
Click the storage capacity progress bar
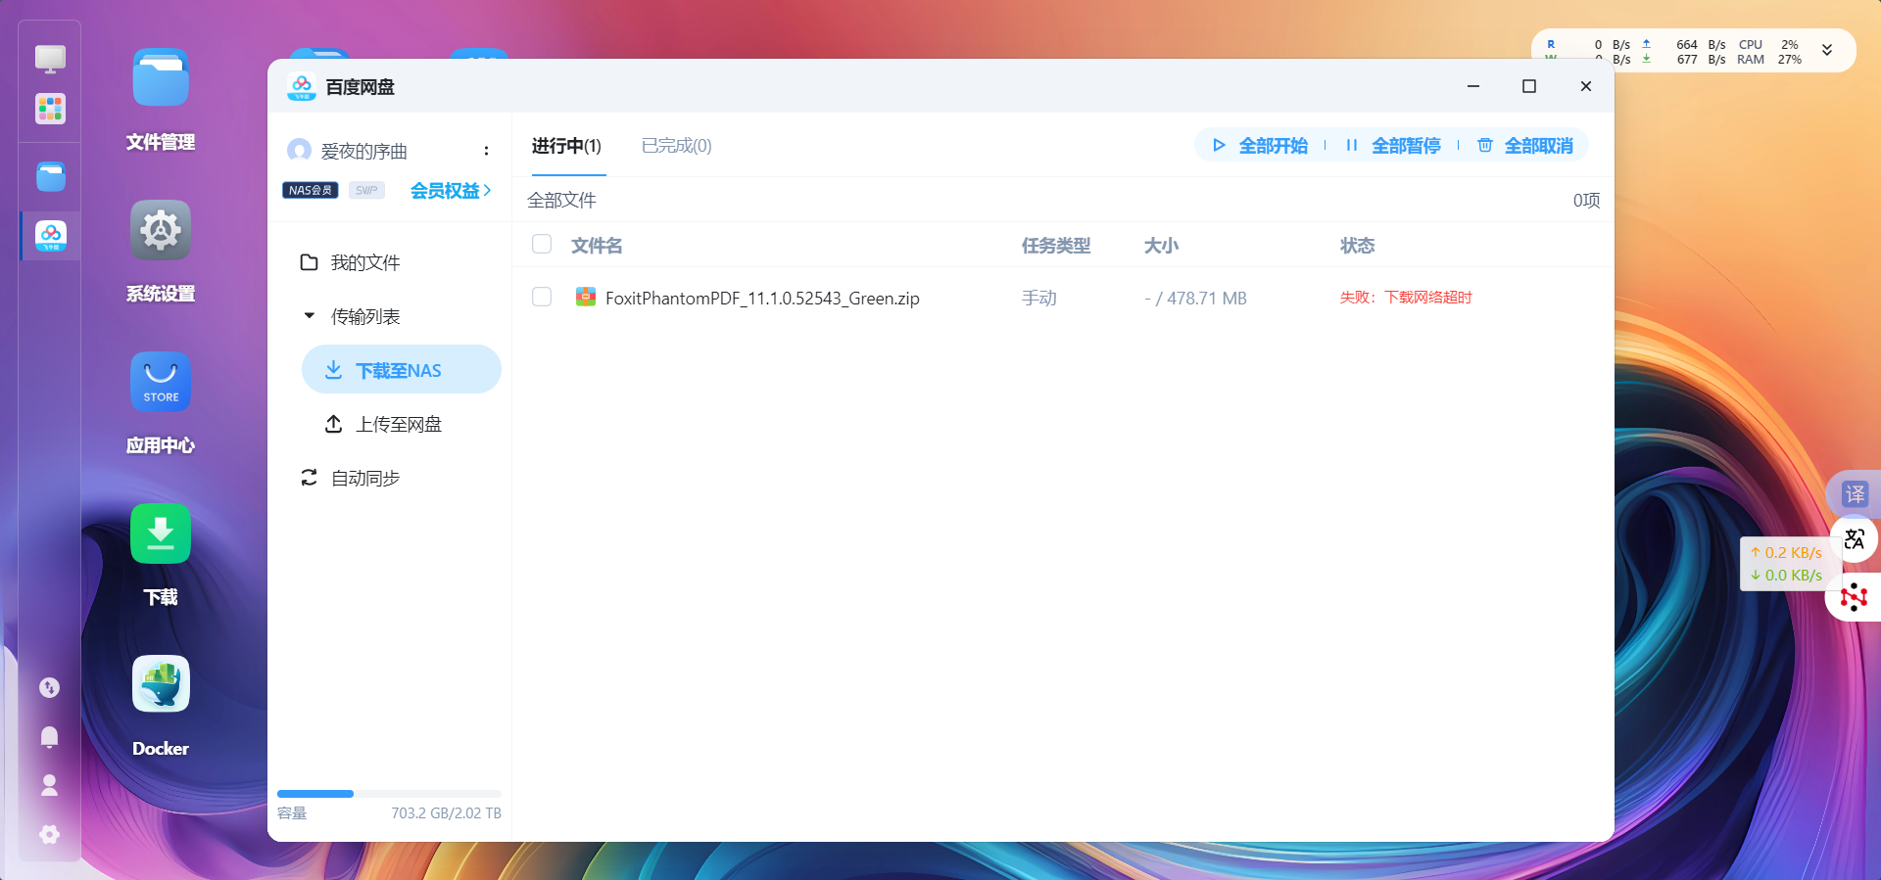click(389, 794)
